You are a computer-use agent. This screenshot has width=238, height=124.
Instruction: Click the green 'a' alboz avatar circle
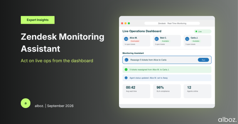(25, 103)
